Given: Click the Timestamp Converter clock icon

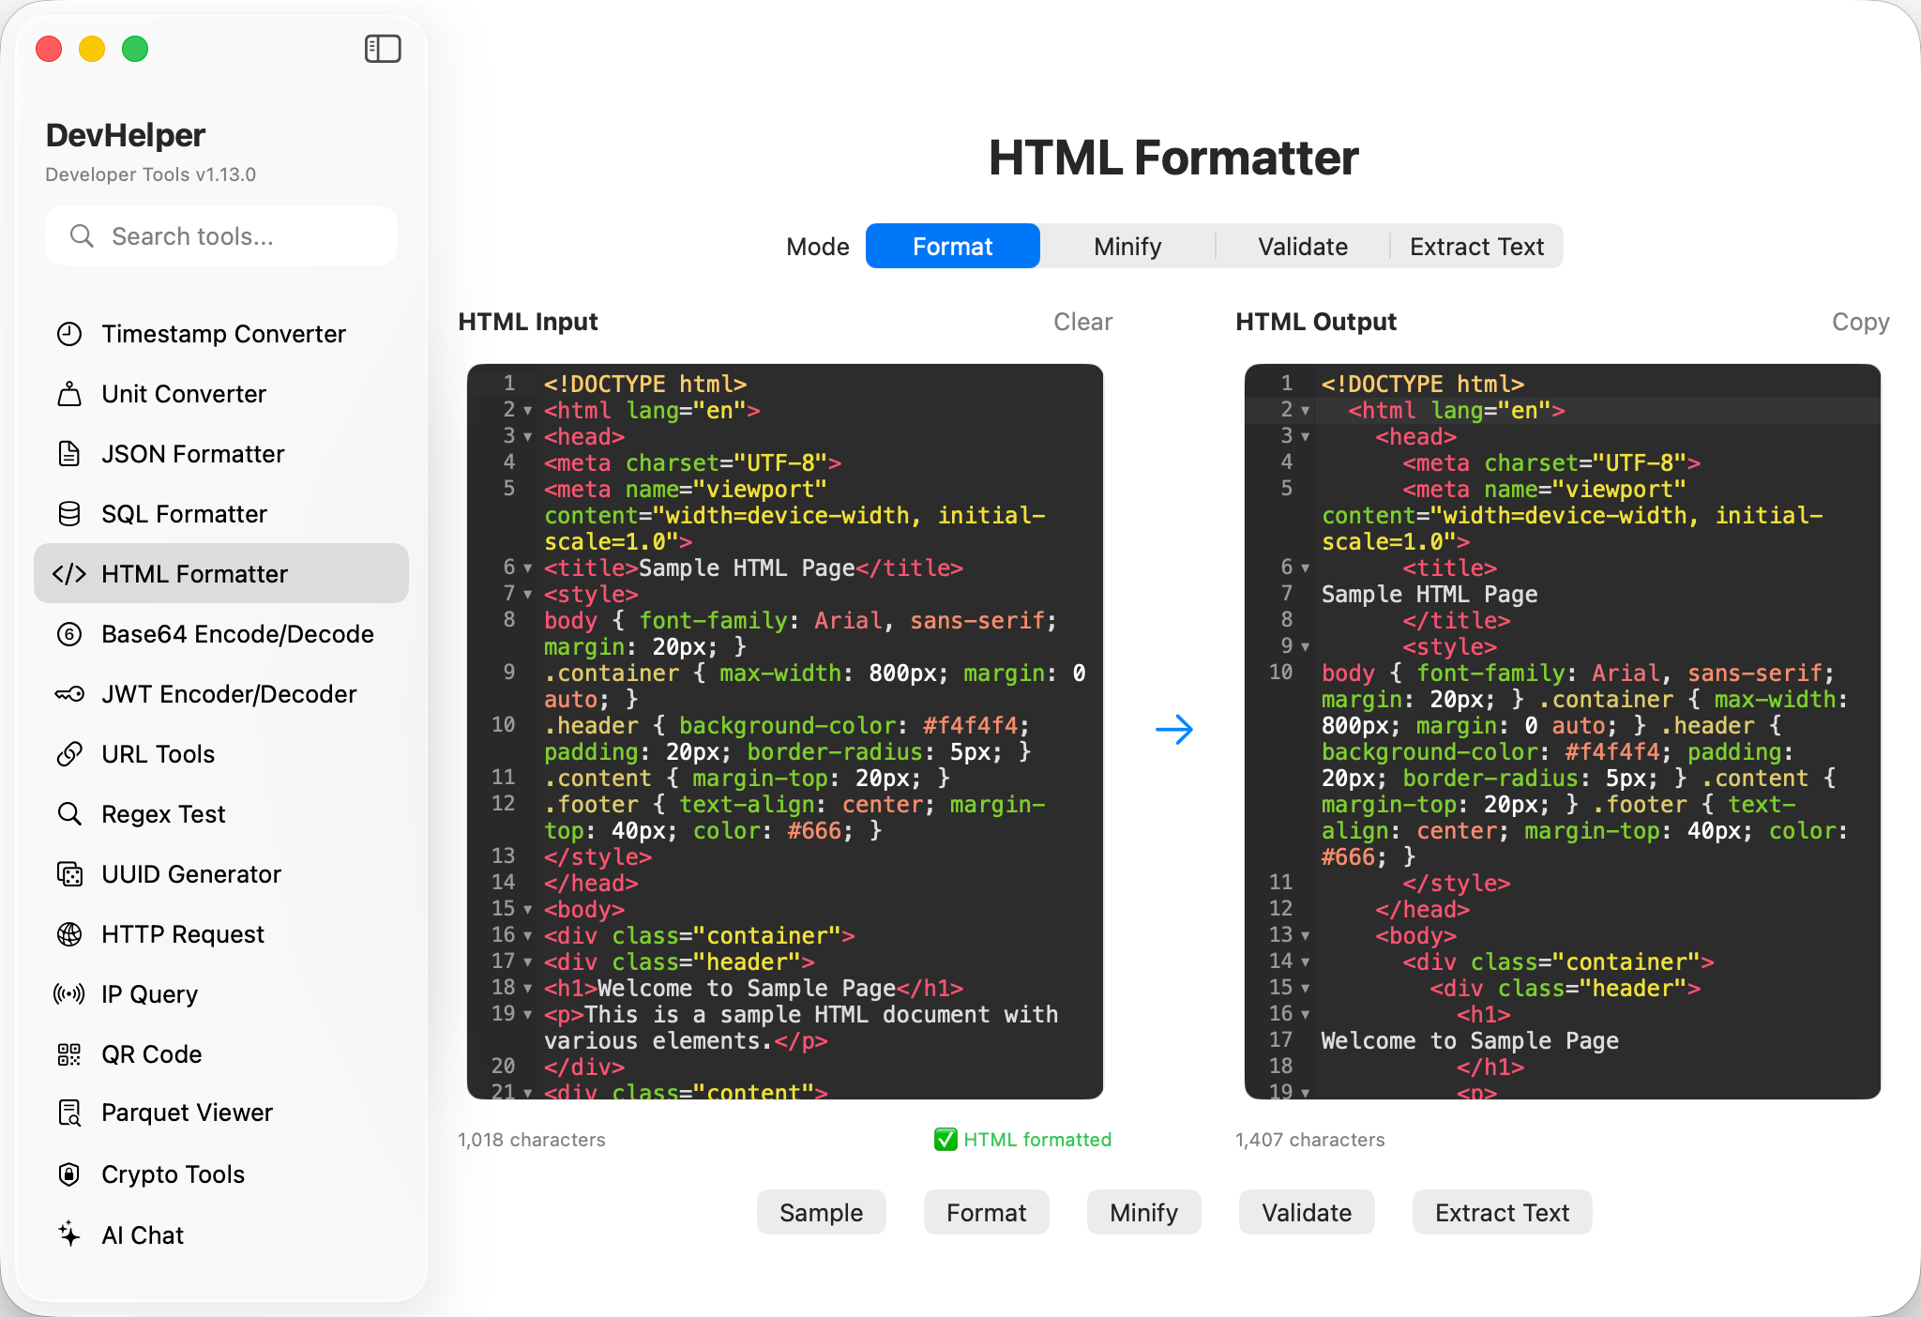Looking at the screenshot, I should (69, 334).
